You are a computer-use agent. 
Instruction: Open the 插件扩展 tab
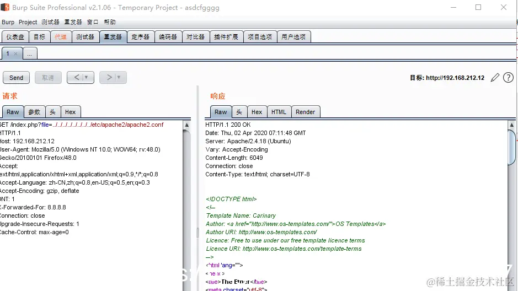point(226,36)
